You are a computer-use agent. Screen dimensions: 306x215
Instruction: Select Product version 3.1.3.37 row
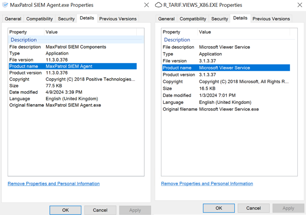click(x=226, y=75)
